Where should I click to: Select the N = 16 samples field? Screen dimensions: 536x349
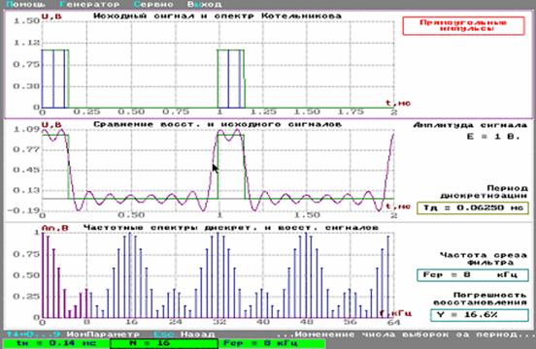[x=164, y=343]
